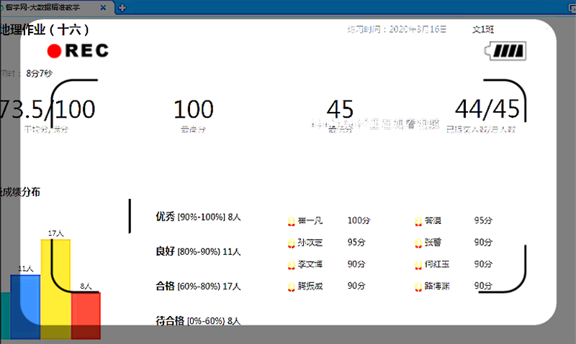Open a new browser tab
The width and height of the screenshot is (576, 344).
point(122,8)
